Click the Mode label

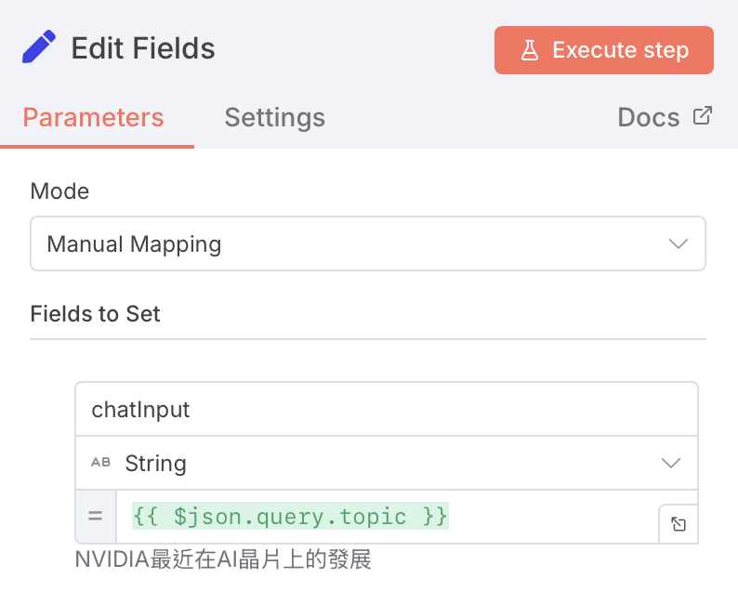pyautogui.click(x=59, y=191)
